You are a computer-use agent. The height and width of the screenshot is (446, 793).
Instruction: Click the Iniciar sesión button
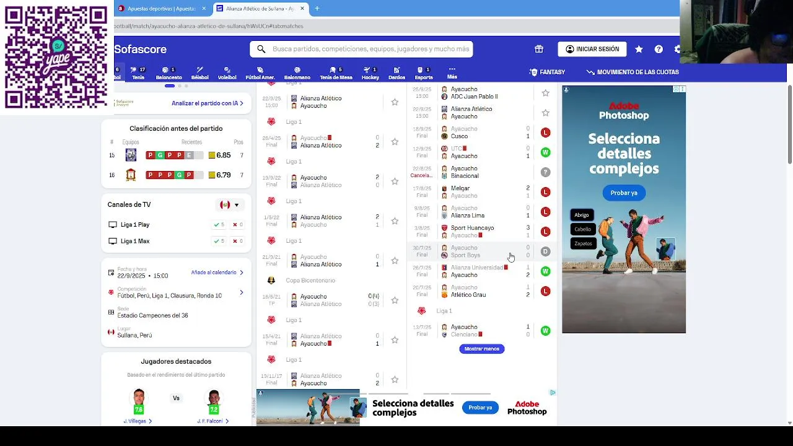click(592, 49)
